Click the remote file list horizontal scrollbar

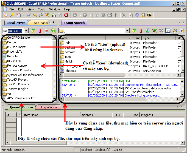(120, 75)
